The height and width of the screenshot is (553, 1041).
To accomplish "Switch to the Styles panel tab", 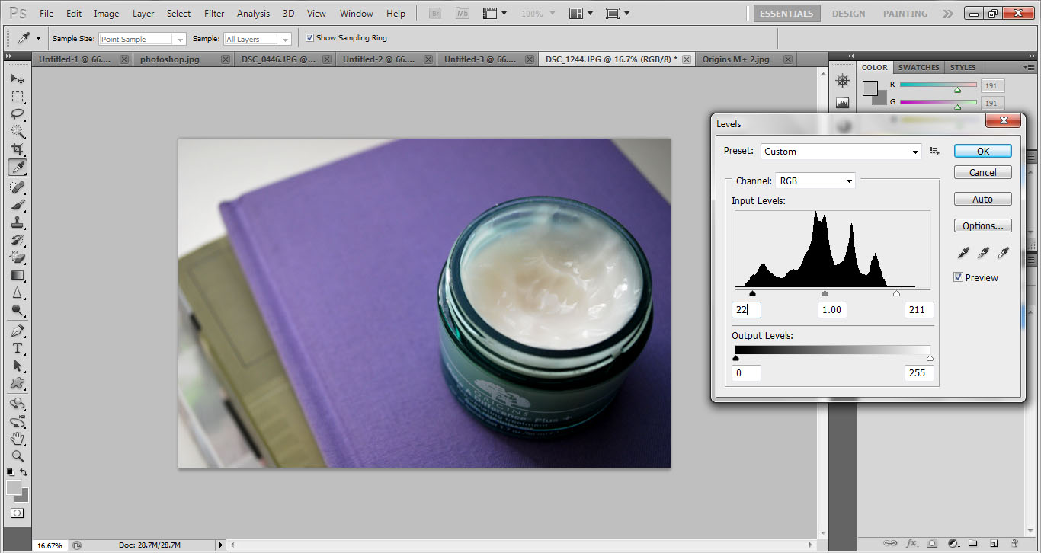I will [963, 67].
